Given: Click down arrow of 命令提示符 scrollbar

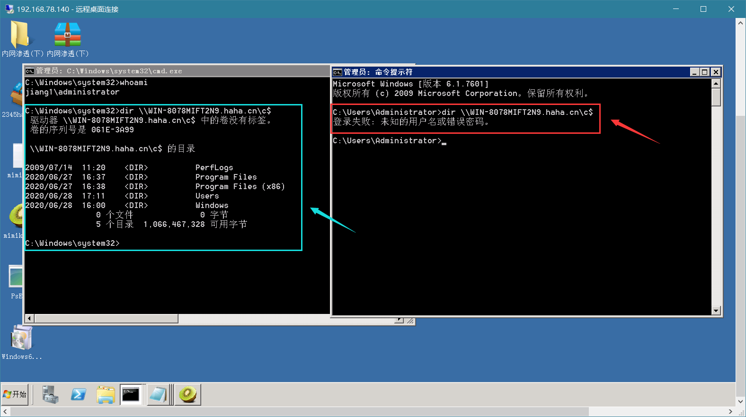Looking at the screenshot, I should [x=716, y=311].
